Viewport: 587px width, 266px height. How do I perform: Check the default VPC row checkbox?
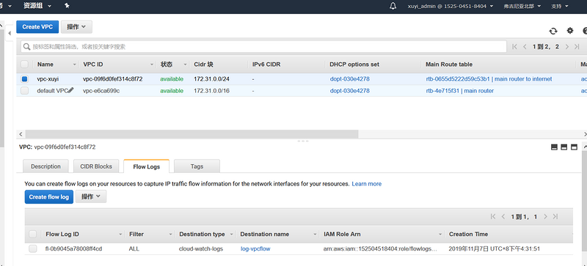pos(24,91)
